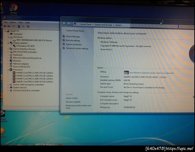Select Universal Serial Bus controllers category
Viewport: 195px width, 152px height.
coord(27,90)
